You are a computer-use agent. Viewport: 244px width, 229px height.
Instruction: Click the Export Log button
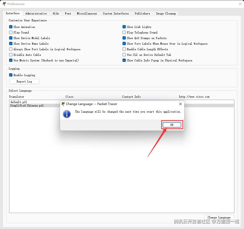pyautogui.click(x=24, y=81)
